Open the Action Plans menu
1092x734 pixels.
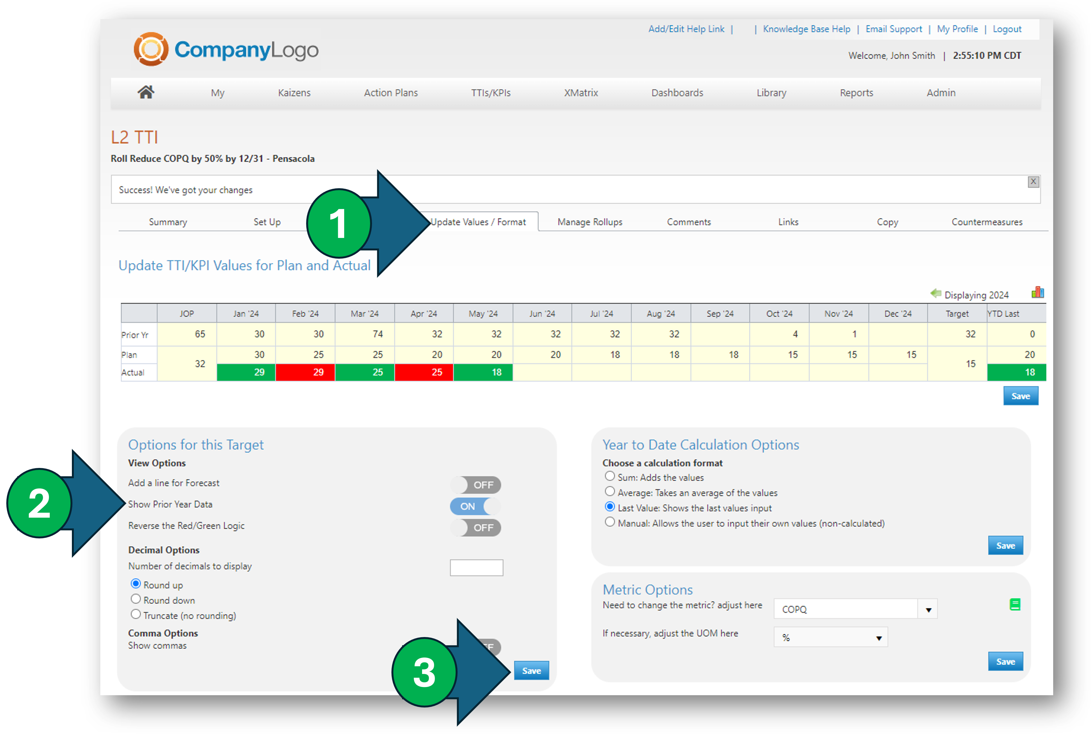pos(391,93)
